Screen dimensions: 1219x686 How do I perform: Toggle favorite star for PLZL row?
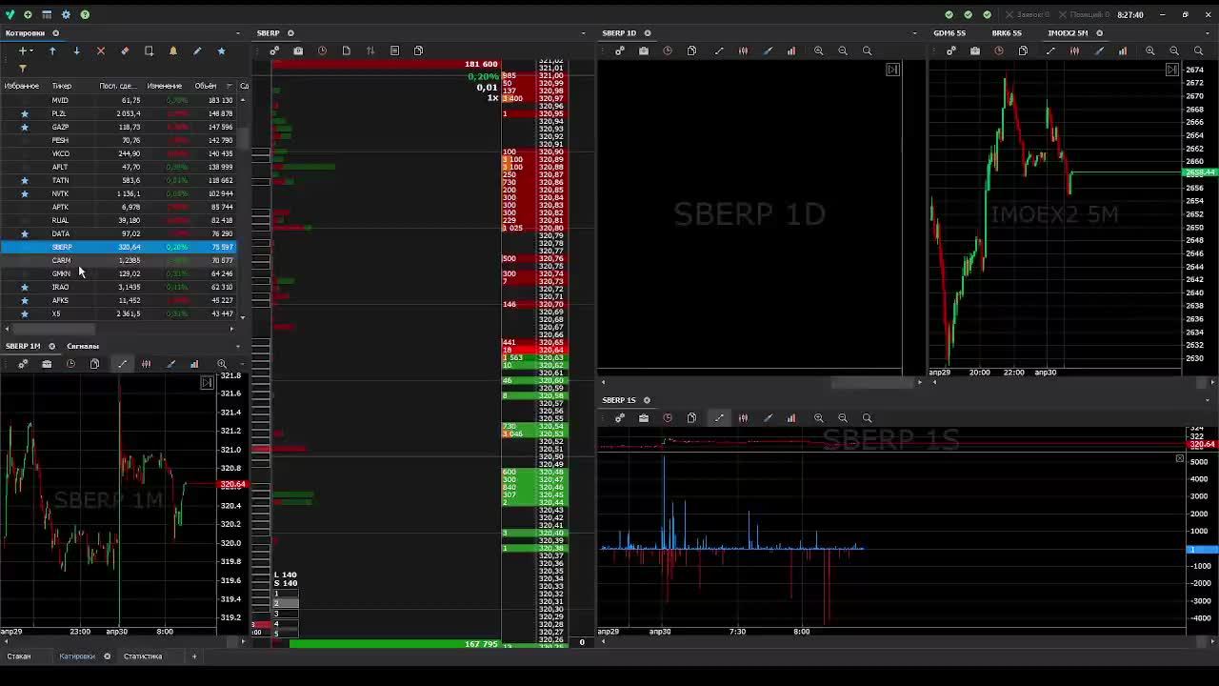[x=25, y=113]
